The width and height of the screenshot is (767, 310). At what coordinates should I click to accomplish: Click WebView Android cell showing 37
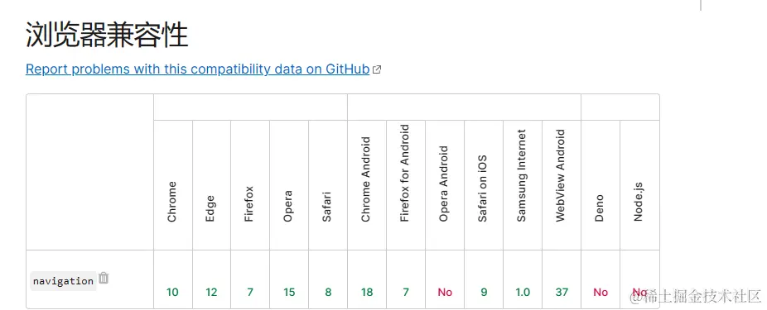point(562,279)
